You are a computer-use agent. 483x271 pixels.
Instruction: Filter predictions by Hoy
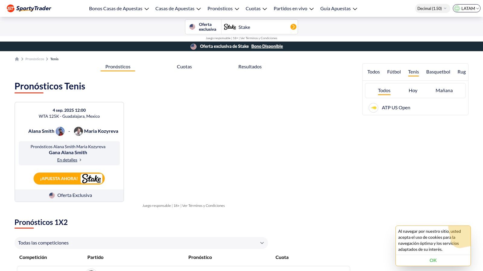pos(413,91)
